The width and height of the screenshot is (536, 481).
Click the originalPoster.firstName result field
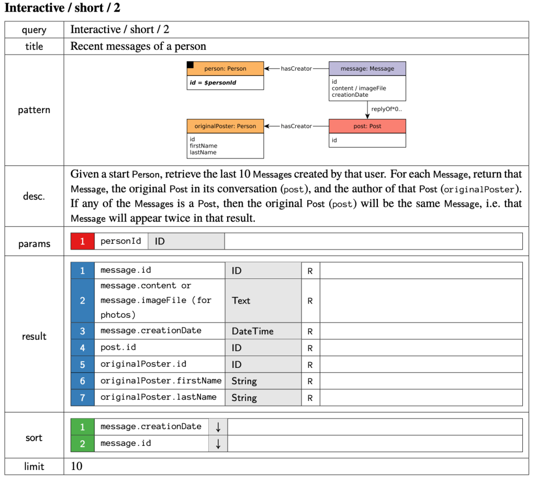[161, 381]
